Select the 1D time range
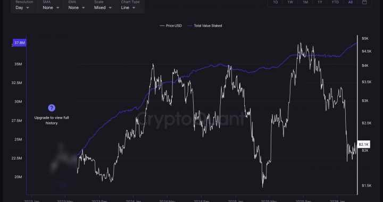This screenshot has height=202, width=383. pos(276,2)
